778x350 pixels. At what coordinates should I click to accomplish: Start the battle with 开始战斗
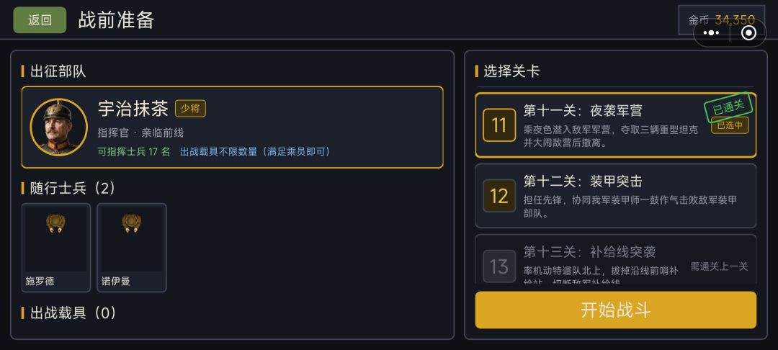tap(616, 310)
